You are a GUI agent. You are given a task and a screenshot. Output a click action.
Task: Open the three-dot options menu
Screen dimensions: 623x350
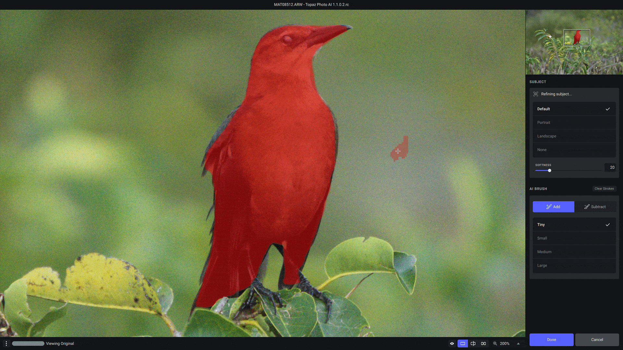6,344
